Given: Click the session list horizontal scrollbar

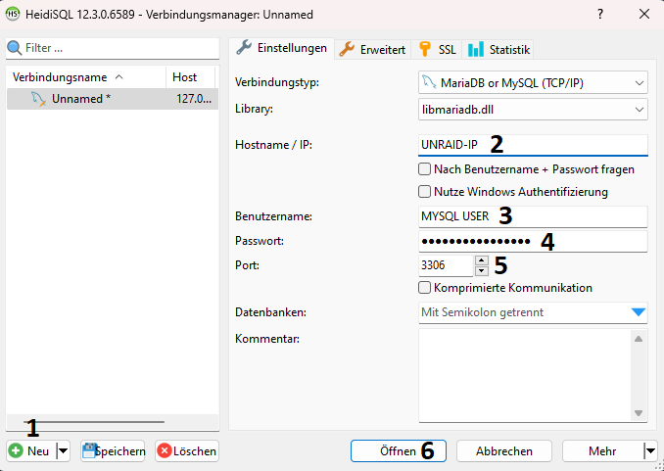Looking at the screenshot, I should [94, 422].
